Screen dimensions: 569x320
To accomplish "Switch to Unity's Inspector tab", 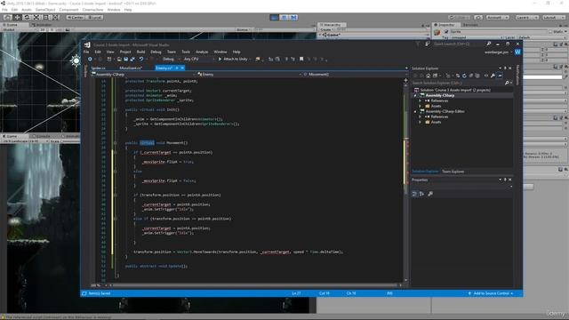I will point(446,25).
